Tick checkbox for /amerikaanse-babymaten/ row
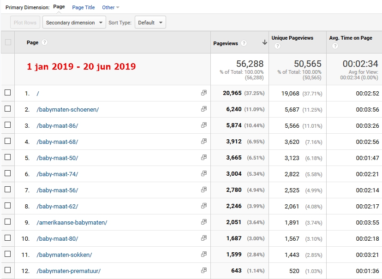 click(8, 221)
